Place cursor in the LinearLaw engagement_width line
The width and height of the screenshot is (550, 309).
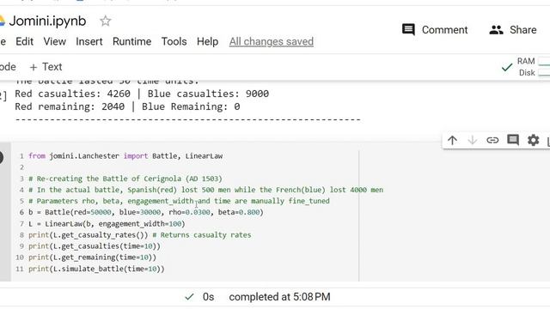[x=107, y=223]
